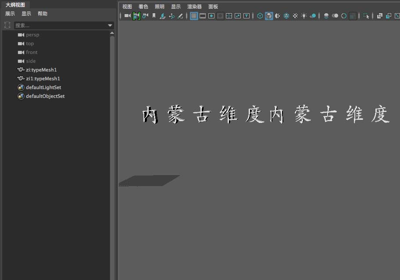Toggle the 2D Pan/Zoom icon
This screenshot has height=280, width=400.
tap(171, 16)
